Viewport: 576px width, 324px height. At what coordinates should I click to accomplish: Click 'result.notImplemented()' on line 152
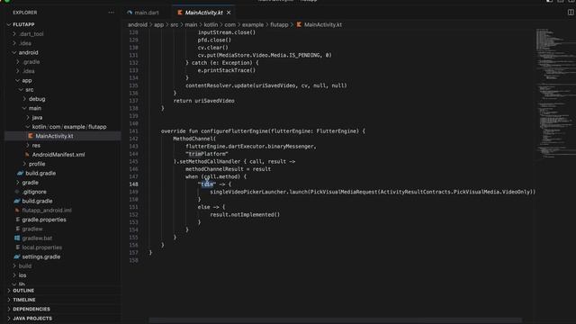pyautogui.click(x=245, y=214)
